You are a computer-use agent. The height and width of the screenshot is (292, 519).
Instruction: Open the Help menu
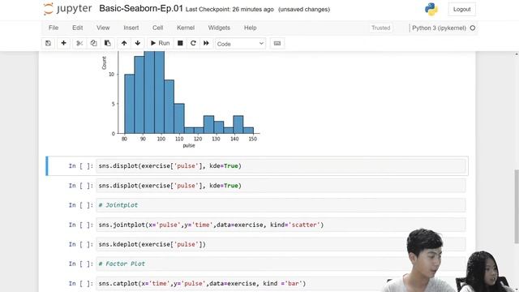coord(251,28)
